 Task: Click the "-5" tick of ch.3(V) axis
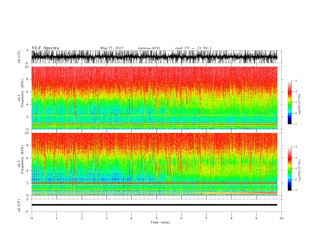tap(27, 212)
